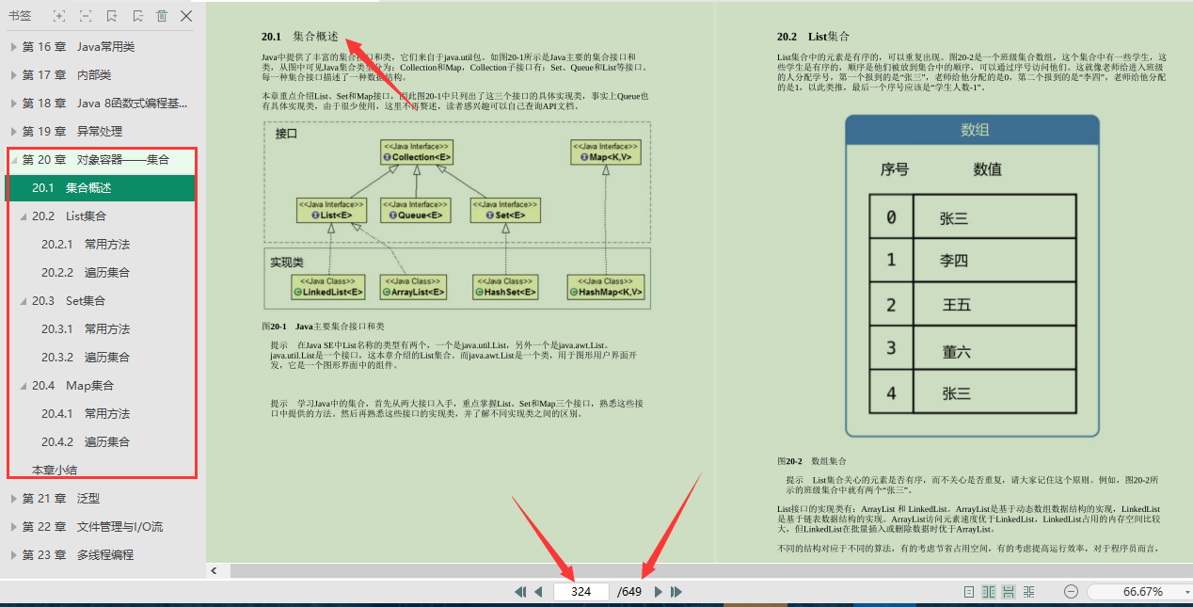
Task: Click the 第 21 章 泛型 bookmark label
Action: click(x=61, y=498)
